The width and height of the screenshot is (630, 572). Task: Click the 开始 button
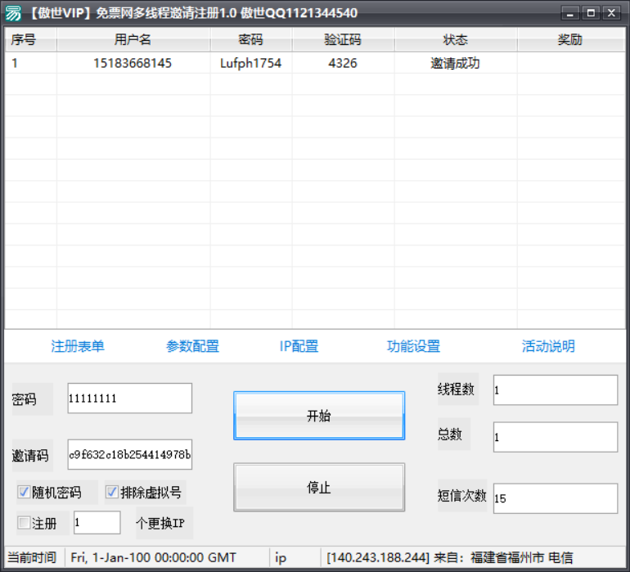319,416
